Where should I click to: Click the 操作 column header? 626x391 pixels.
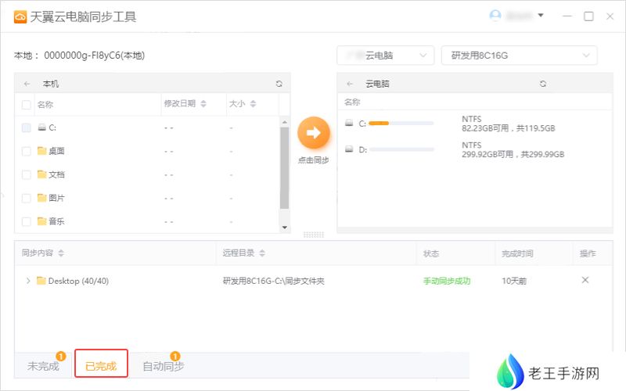click(588, 253)
